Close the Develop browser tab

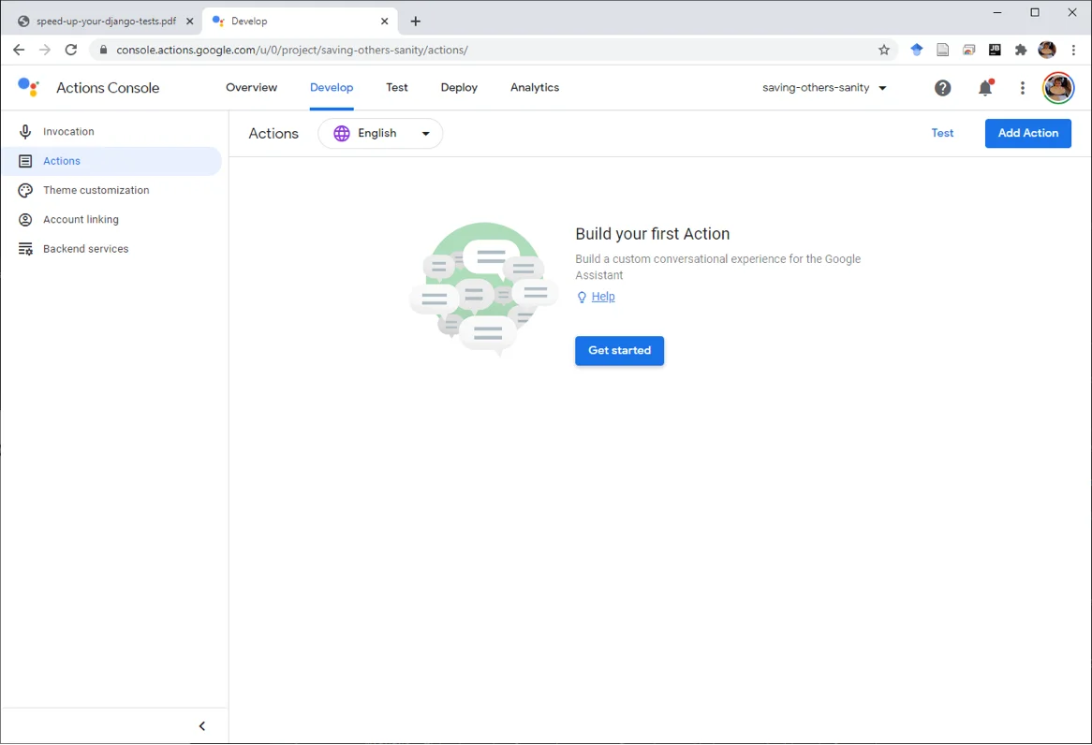click(384, 21)
